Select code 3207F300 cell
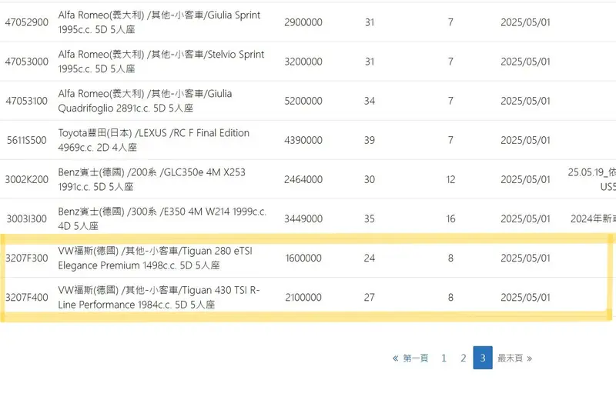 pos(27,258)
